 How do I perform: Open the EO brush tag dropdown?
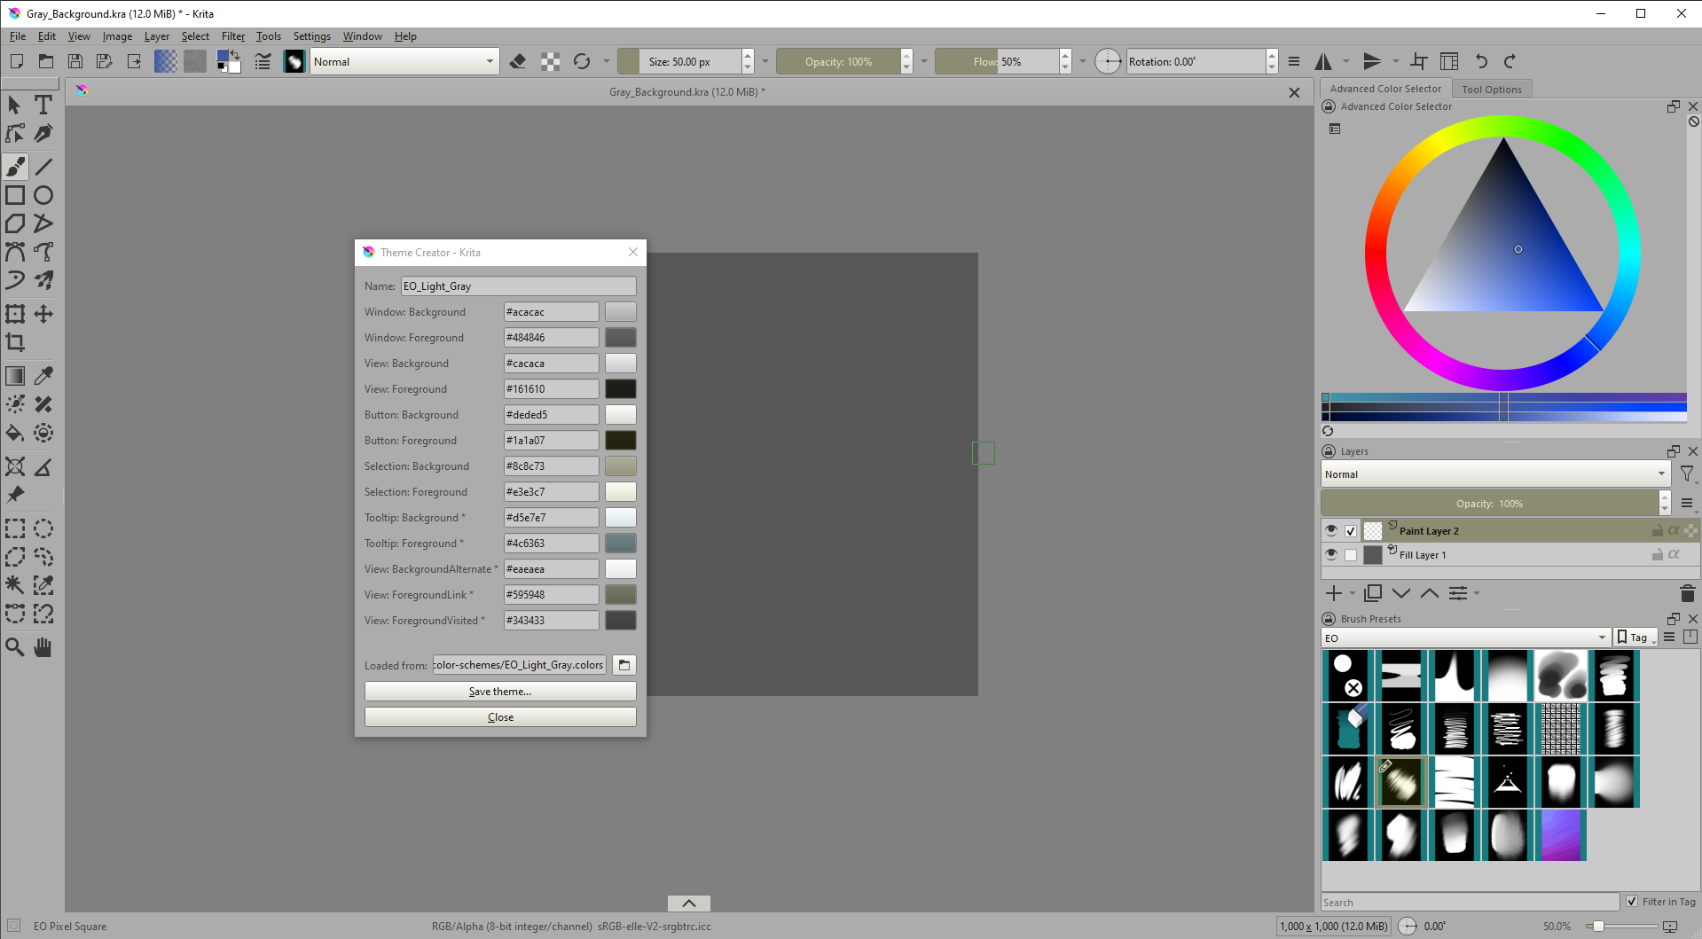tap(1465, 638)
